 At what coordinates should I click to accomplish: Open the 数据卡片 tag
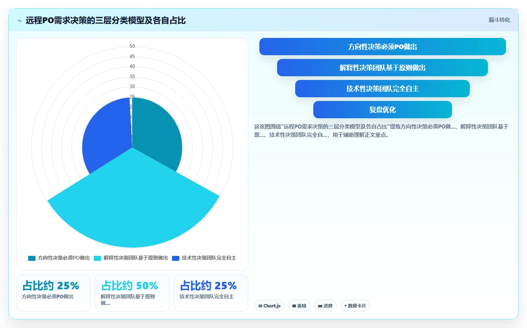point(355,306)
